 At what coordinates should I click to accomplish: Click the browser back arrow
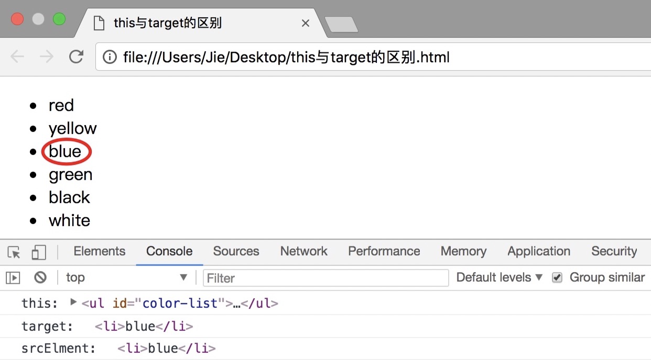(x=17, y=57)
